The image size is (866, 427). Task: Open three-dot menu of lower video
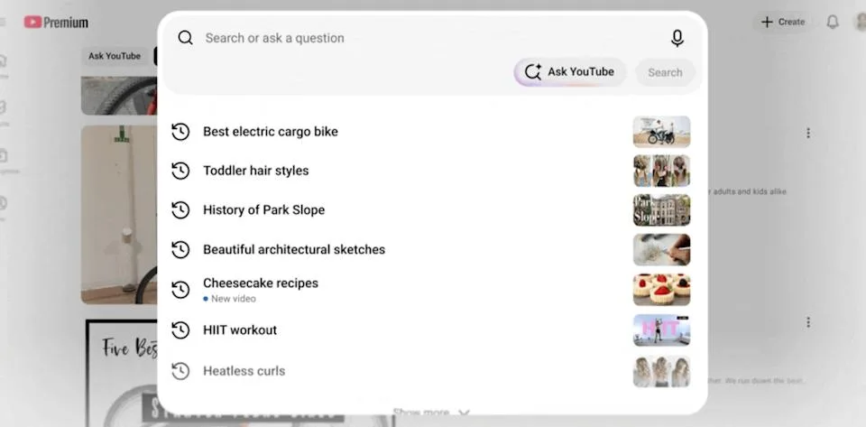point(808,322)
